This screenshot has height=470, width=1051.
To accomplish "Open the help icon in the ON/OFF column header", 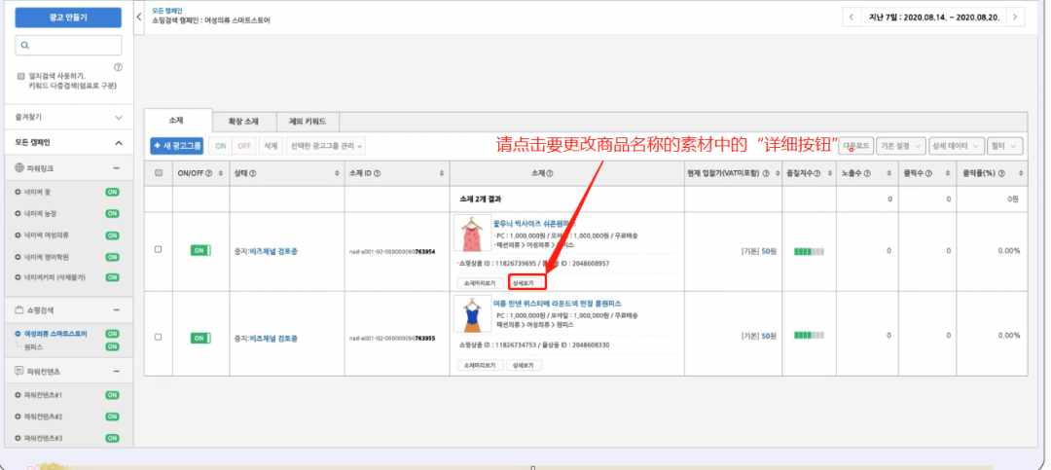I will coord(210,173).
